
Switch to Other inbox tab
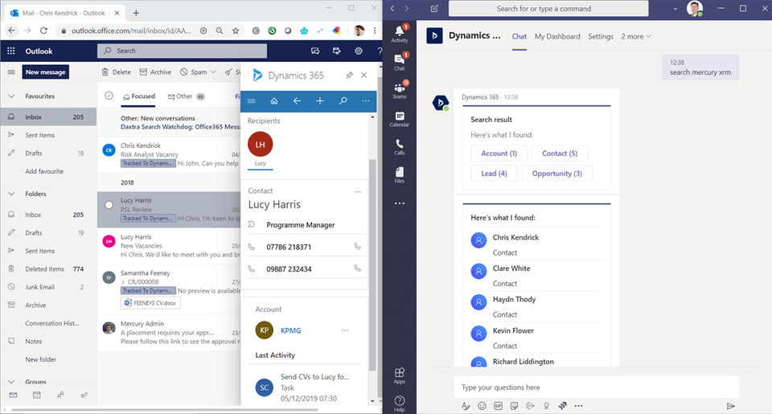[186, 96]
